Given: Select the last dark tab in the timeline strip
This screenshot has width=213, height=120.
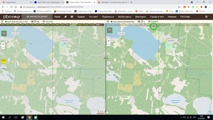Looking at the screenshot, I should pyautogui.click(x=100, y=25).
